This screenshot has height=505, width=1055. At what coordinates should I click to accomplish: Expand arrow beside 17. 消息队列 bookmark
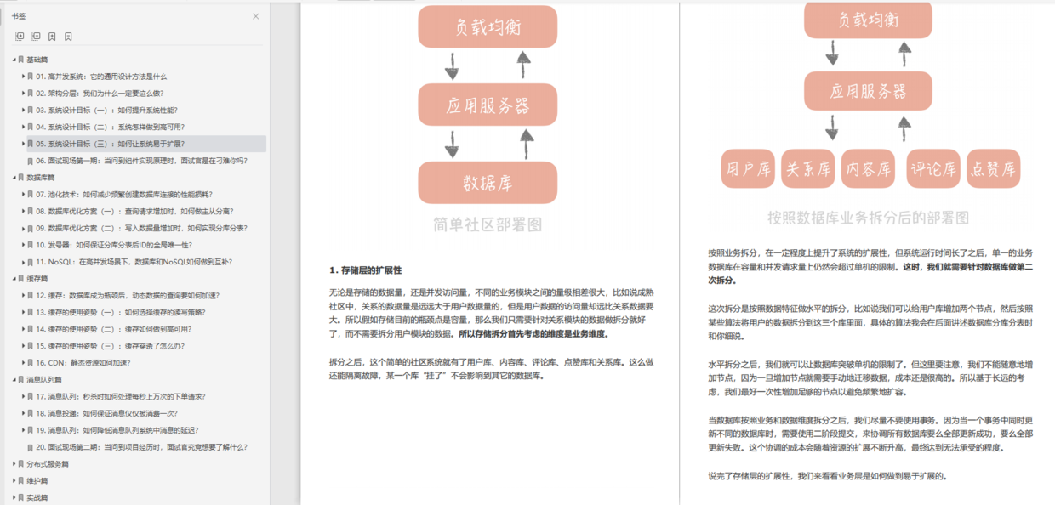tap(24, 397)
